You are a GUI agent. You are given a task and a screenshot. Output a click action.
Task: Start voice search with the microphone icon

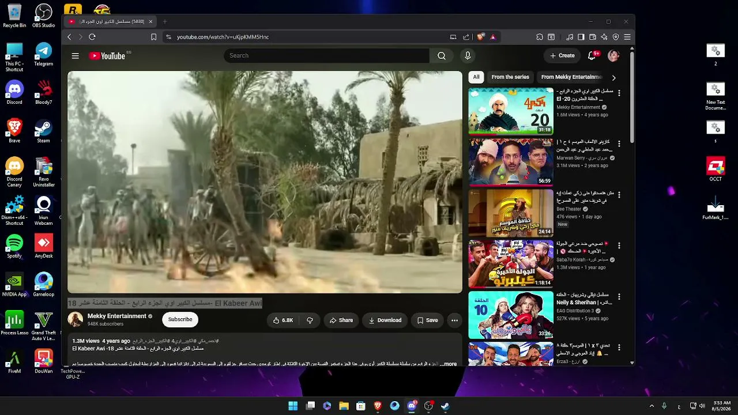pos(468,56)
